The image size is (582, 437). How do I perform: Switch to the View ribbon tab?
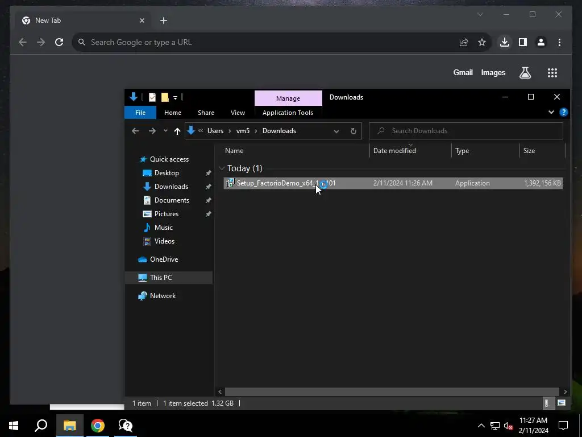click(238, 113)
